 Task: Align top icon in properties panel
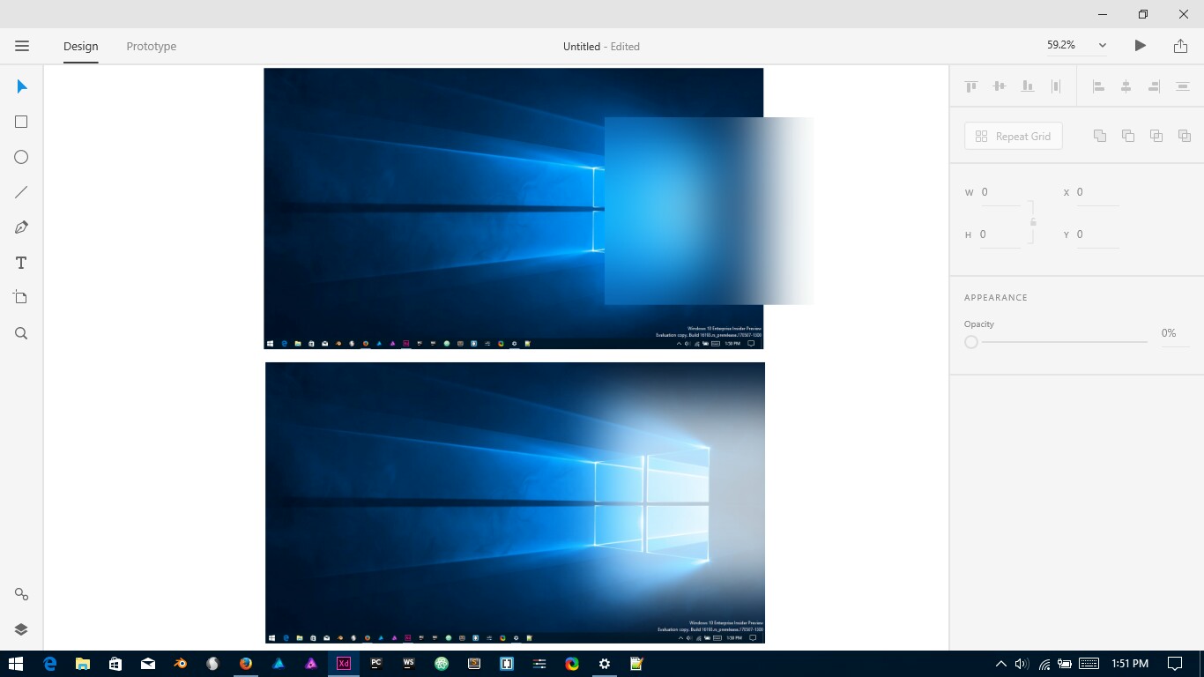tap(971, 86)
